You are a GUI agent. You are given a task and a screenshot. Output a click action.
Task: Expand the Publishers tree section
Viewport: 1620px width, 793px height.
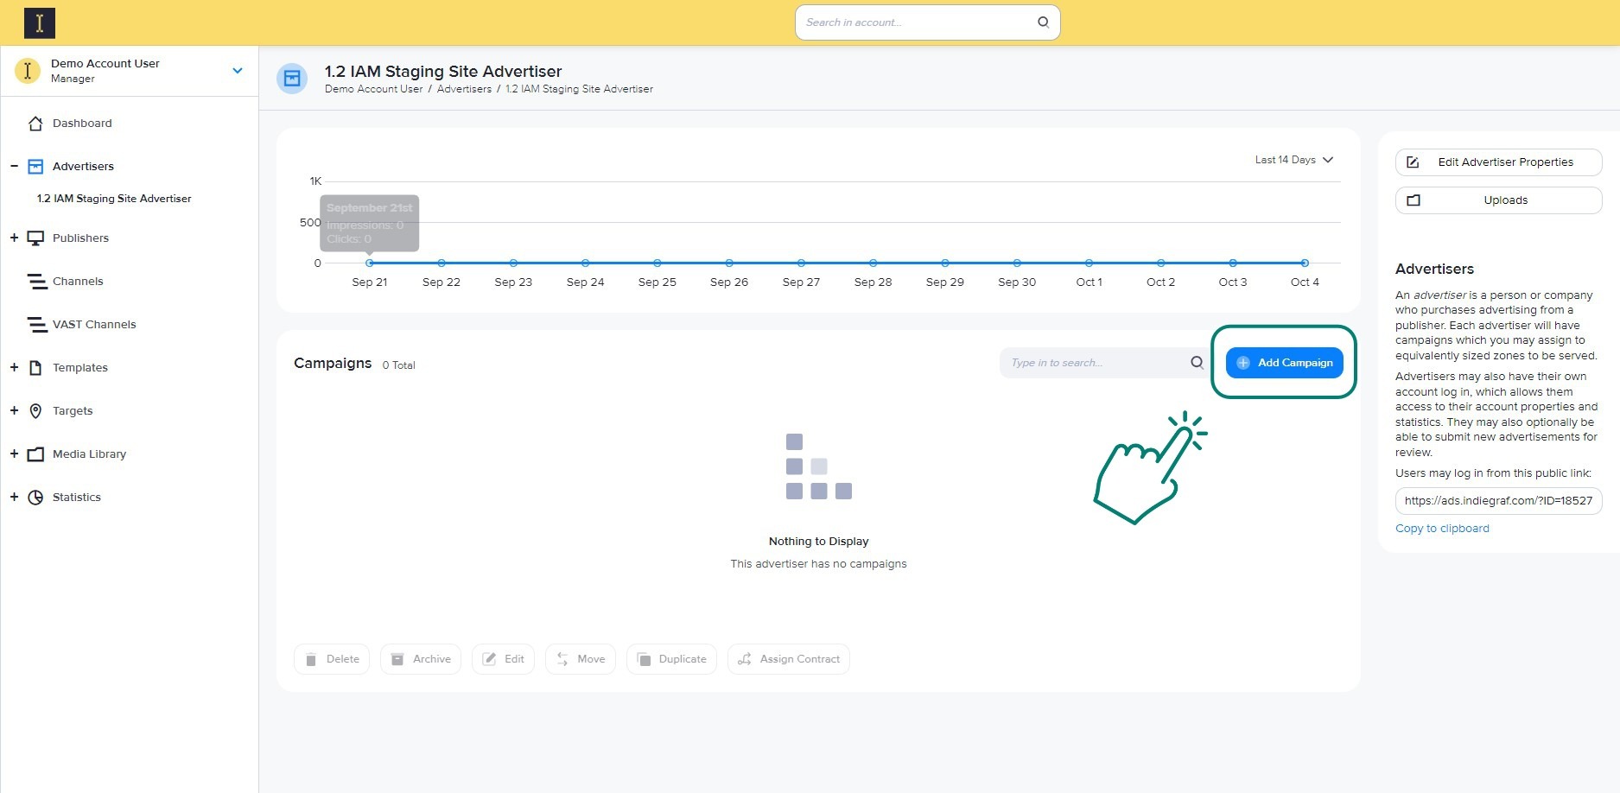(x=14, y=238)
